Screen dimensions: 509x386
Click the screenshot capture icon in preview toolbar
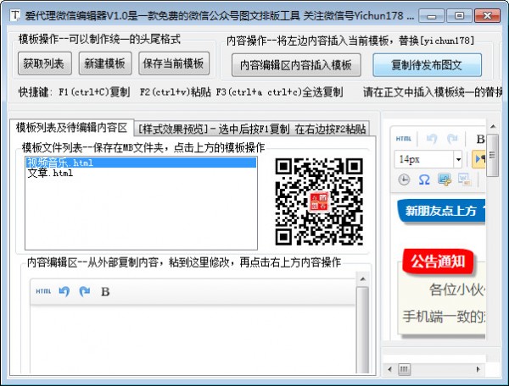(x=443, y=179)
